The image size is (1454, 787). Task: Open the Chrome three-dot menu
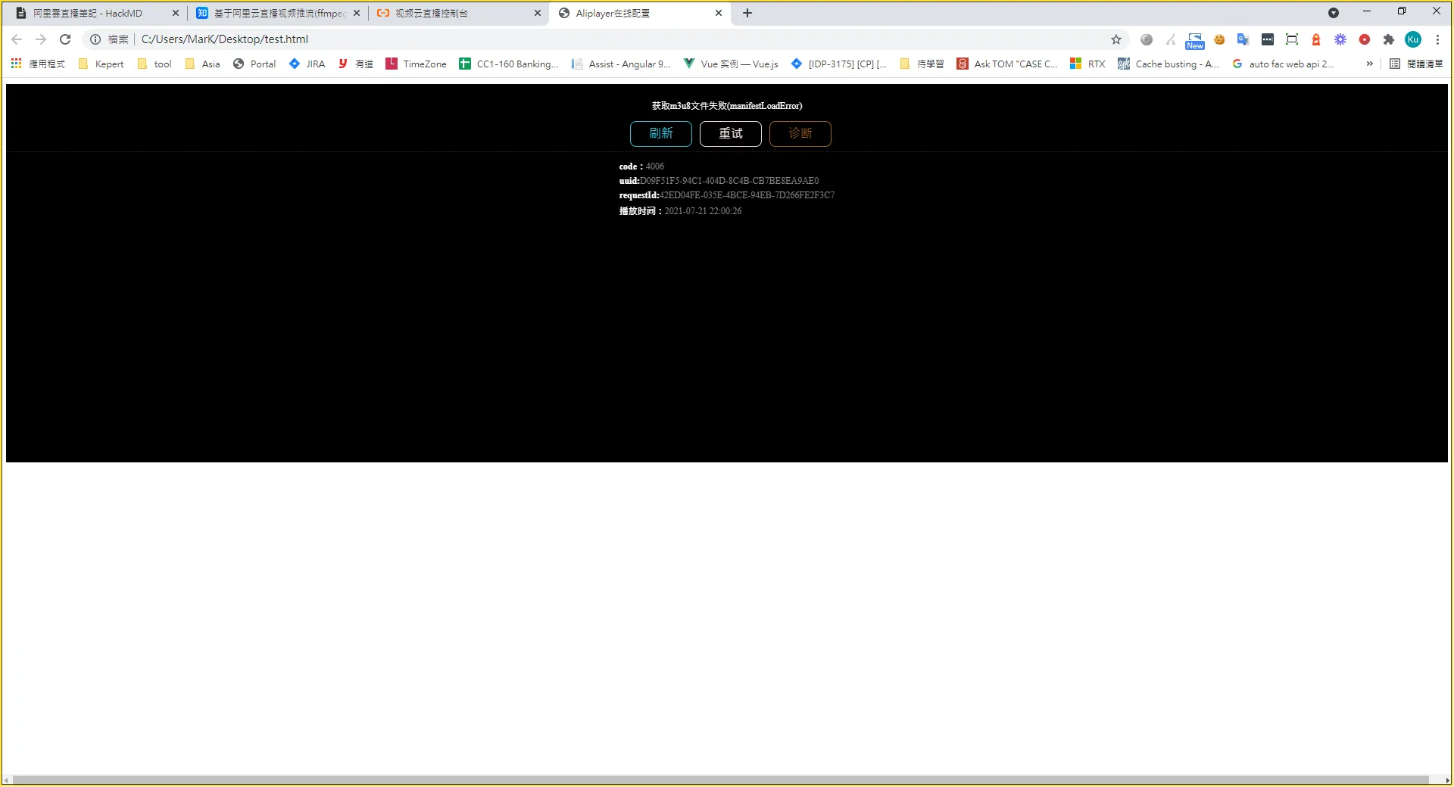pyautogui.click(x=1437, y=39)
